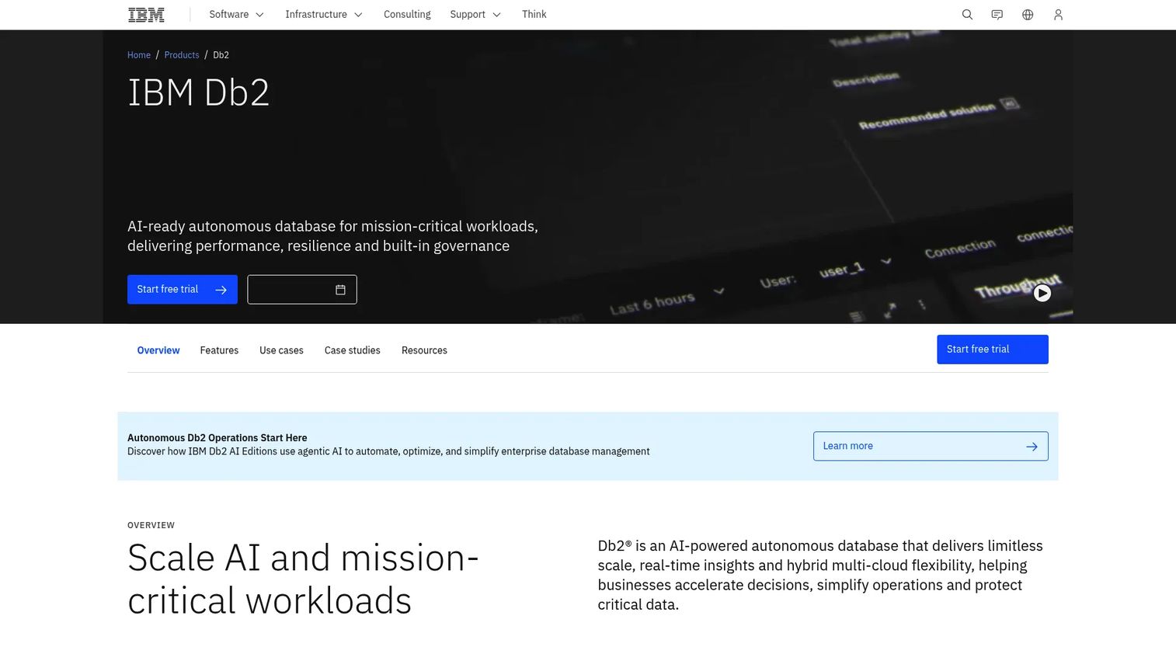
Task: Open the user profile icon
Action: 1058,15
